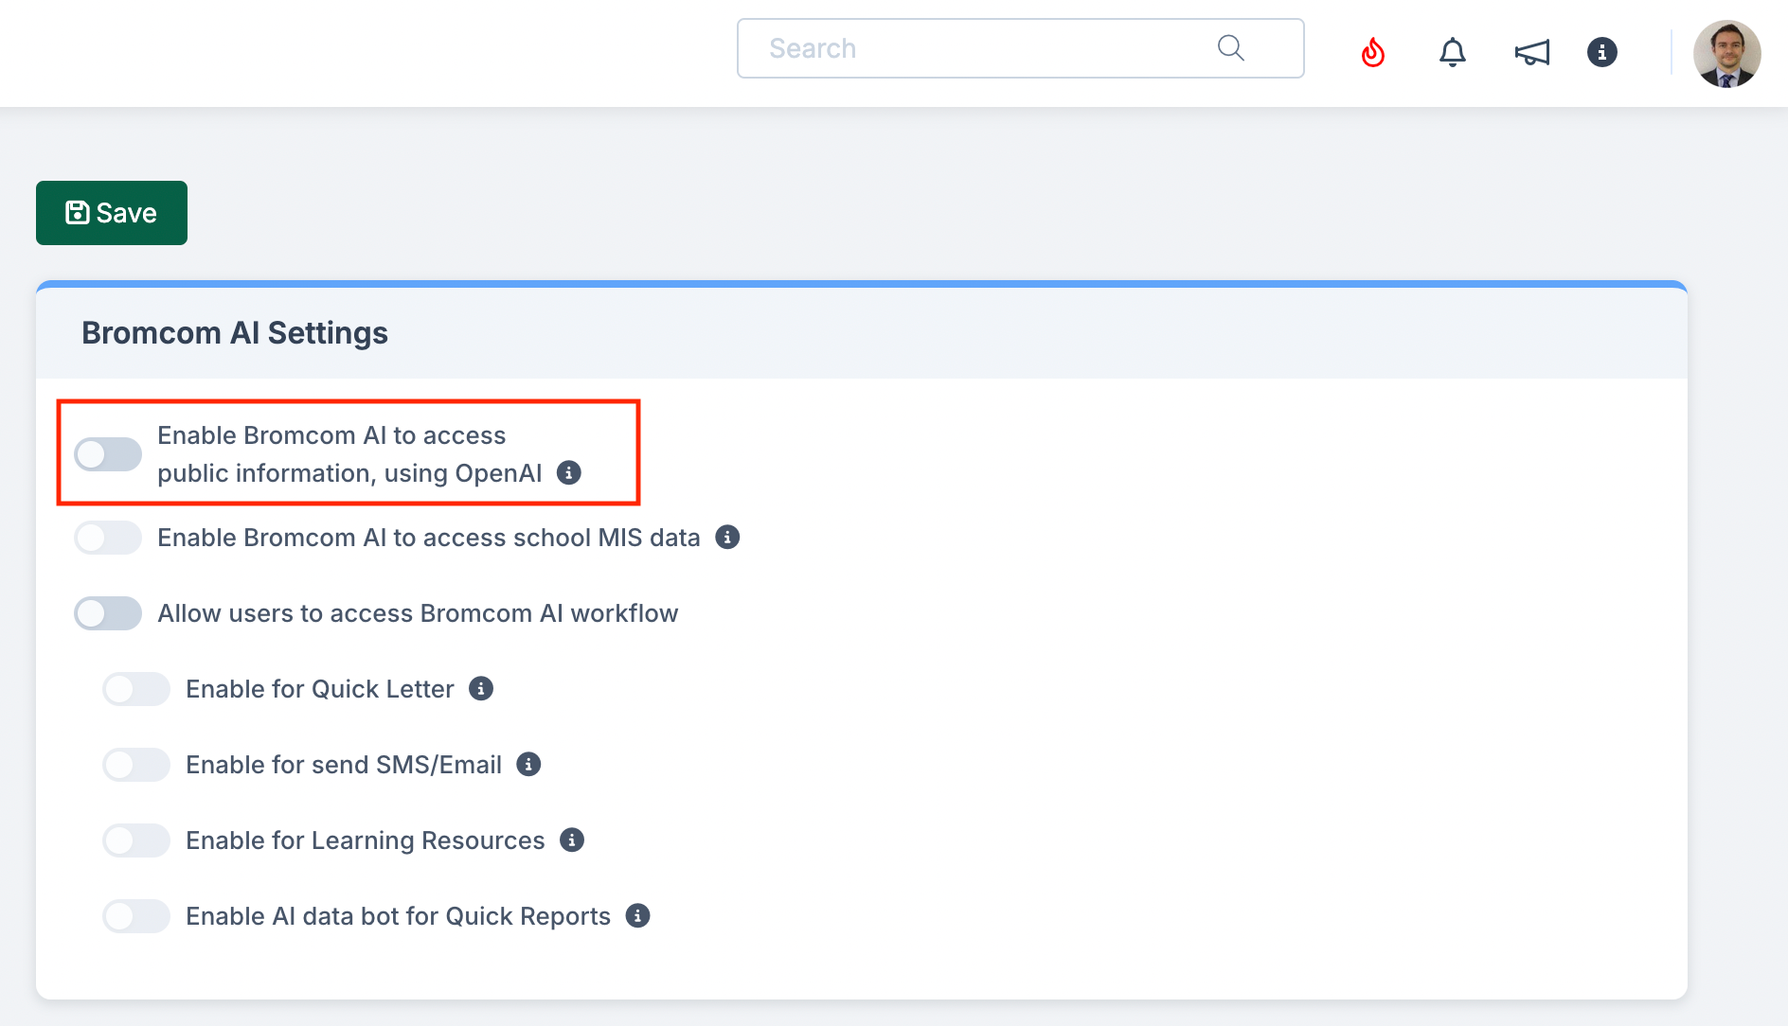The image size is (1788, 1026).
Task: Open the megaphone announcements icon
Action: click(x=1531, y=52)
